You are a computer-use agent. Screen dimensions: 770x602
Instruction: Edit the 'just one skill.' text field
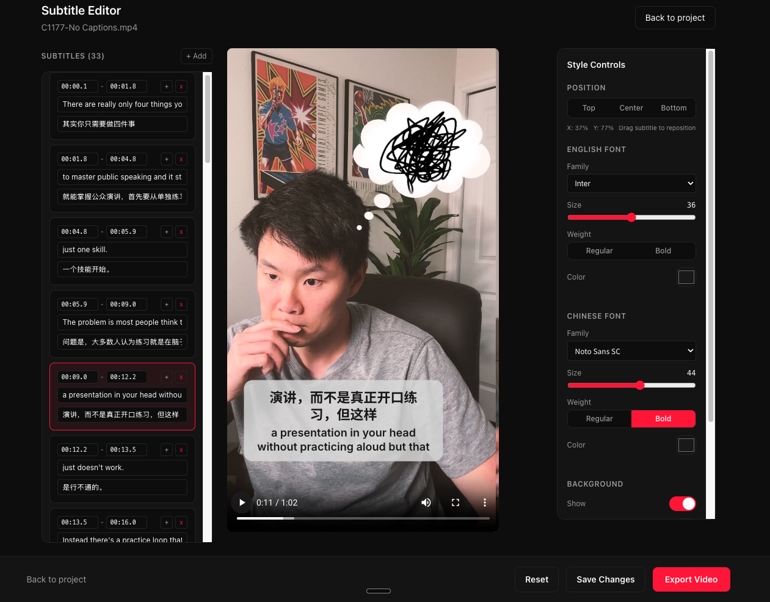pos(122,250)
